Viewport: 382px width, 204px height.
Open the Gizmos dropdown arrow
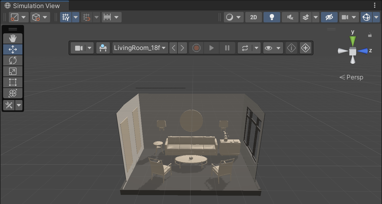tap(376, 17)
